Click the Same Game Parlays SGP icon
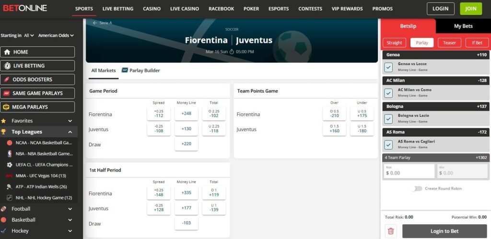 click(6, 93)
